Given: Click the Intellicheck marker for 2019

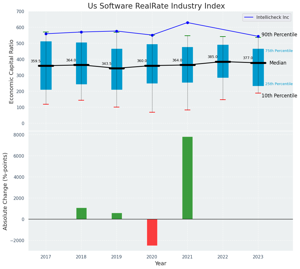Looking at the screenshot, I should pyautogui.click(x=117, y=31).
